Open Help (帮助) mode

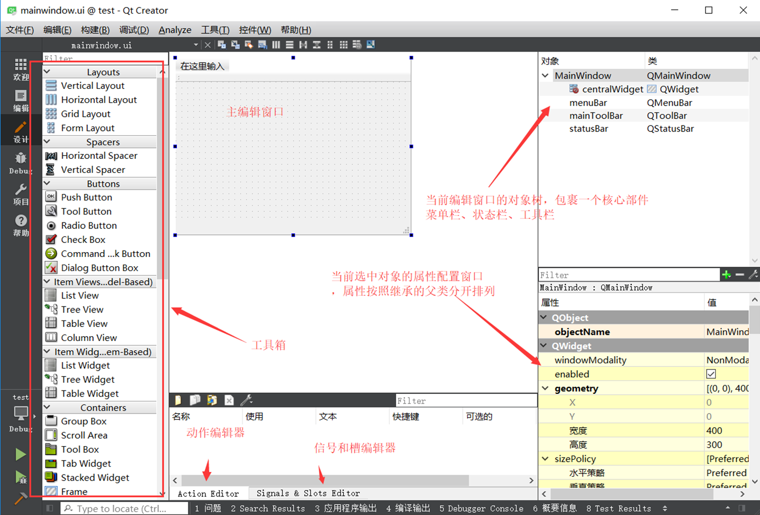(20, 225)
